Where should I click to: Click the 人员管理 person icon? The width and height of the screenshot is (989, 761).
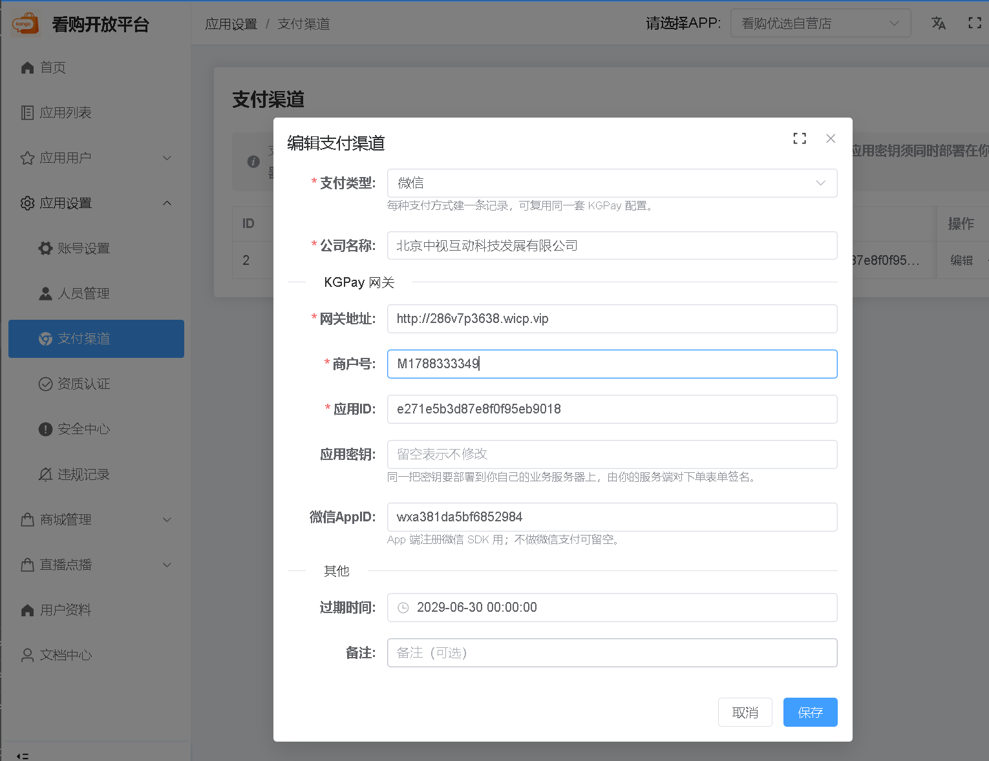[45, 293]
